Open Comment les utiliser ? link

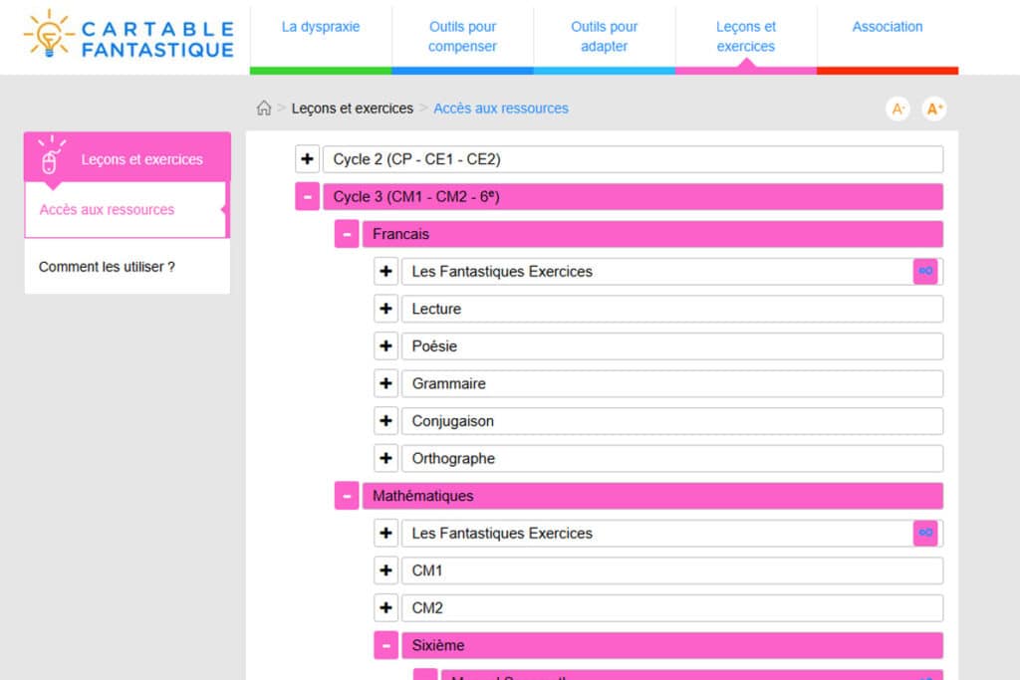pyautogui.click(x=107, y=267)
